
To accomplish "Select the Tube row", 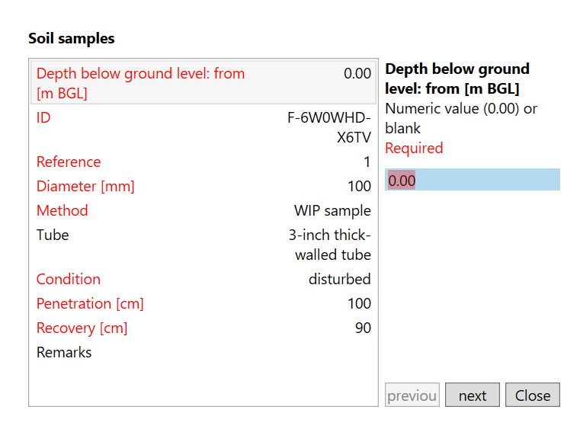I will [x=203, y=245].
